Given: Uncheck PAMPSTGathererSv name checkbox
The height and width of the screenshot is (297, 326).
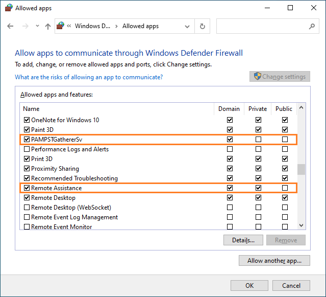Looking at the screenshot, I should pyautogui.click(x=27, y=140).
